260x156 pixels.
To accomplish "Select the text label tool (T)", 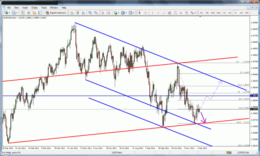I will (x=186, y=13).
